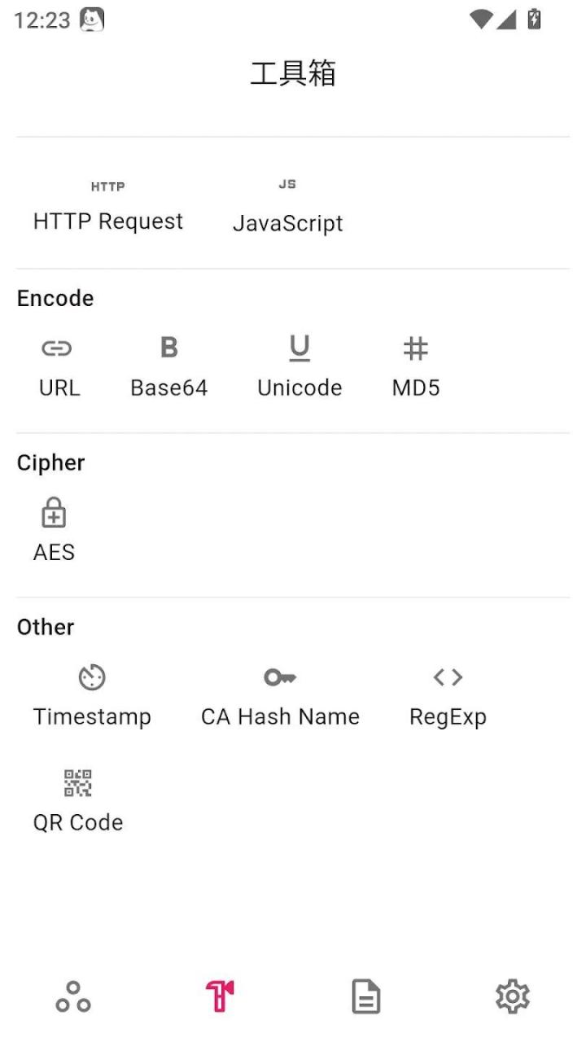586x1042 pixels.
Task: Launch the QR Code icon
Action: (x=78, y=783)
